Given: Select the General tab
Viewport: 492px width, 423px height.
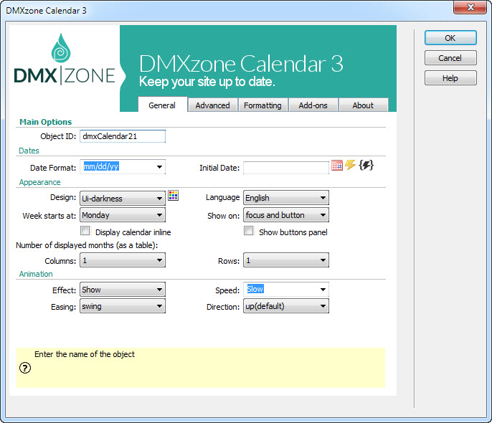Looking at the screenshot, I should click(163, 105).
